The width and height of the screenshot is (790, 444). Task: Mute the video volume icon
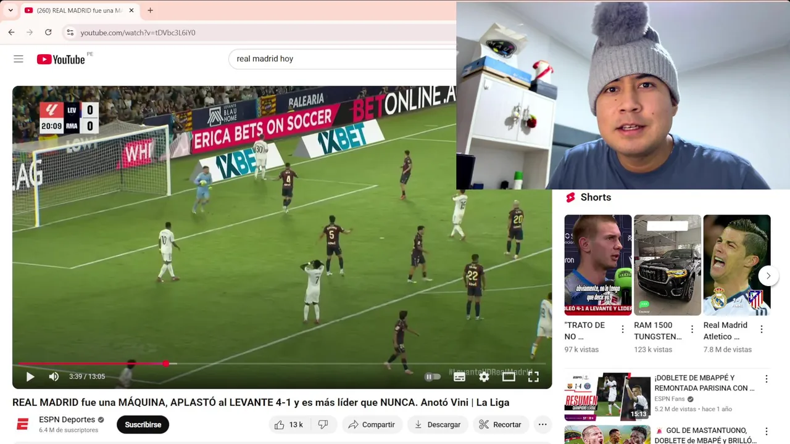click(x=54, y=376)
